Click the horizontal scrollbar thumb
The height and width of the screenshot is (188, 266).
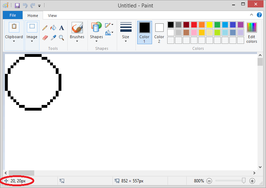point(22,173)
